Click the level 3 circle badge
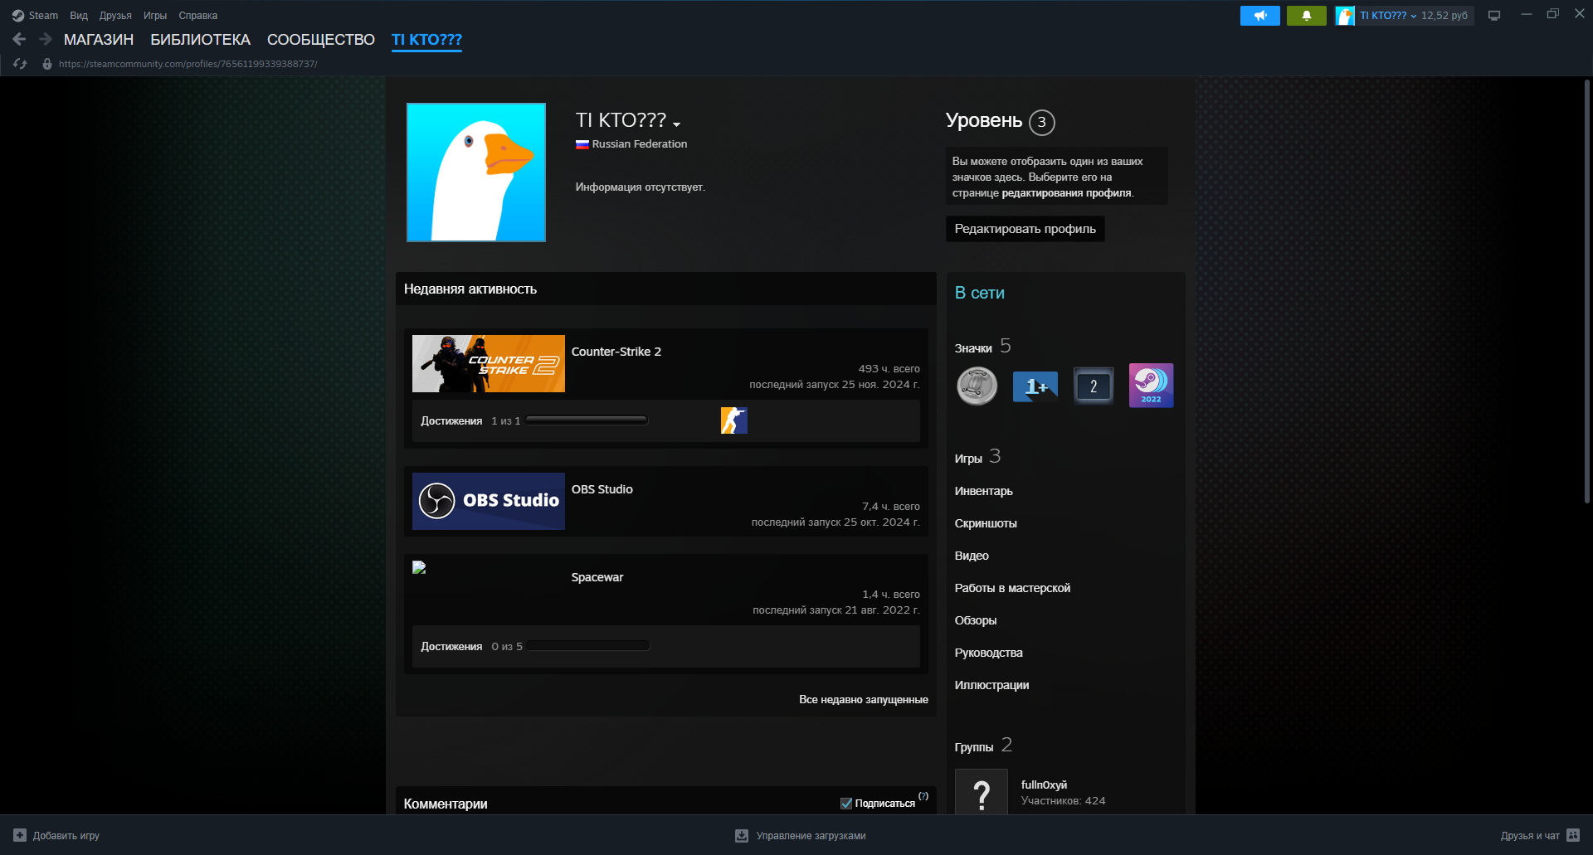Screen dimensions: 1593x855 1042,123
